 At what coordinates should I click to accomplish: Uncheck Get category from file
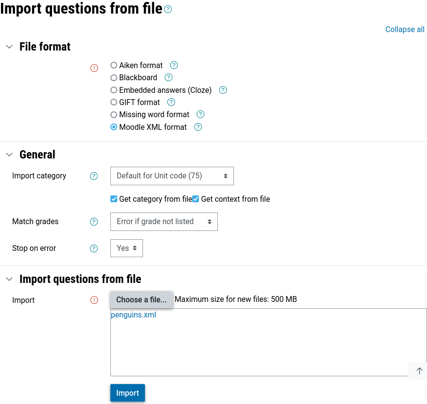114,199
